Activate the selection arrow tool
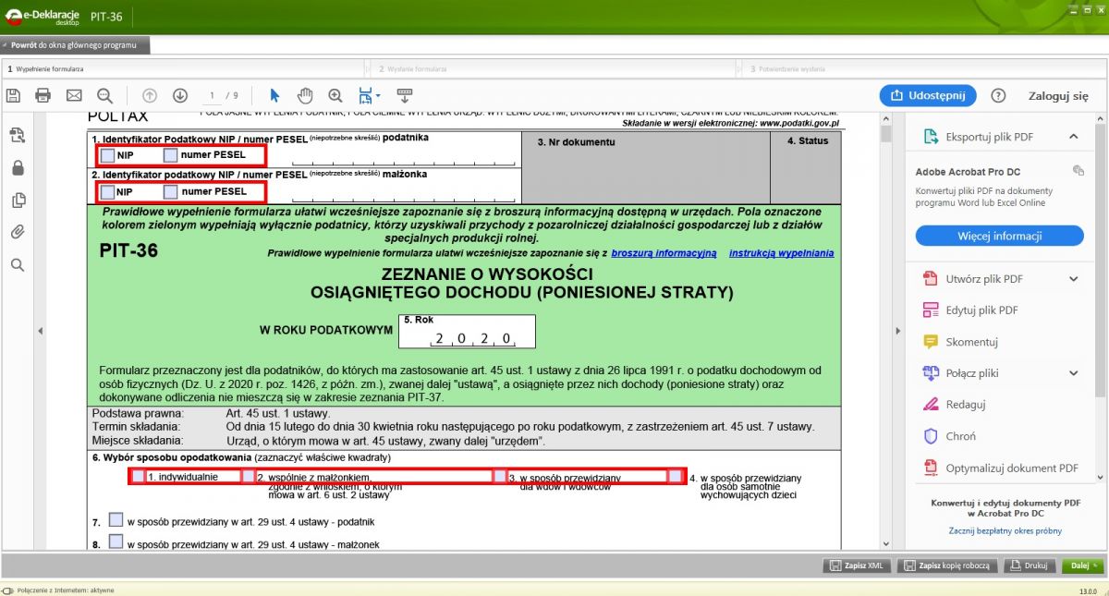 pos(274,95)
